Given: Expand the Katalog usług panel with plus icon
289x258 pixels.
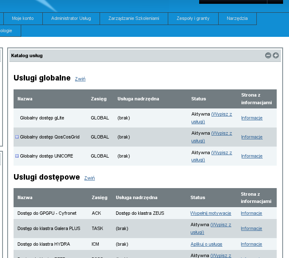Looking at the screenshot, I should click(276, 55).
